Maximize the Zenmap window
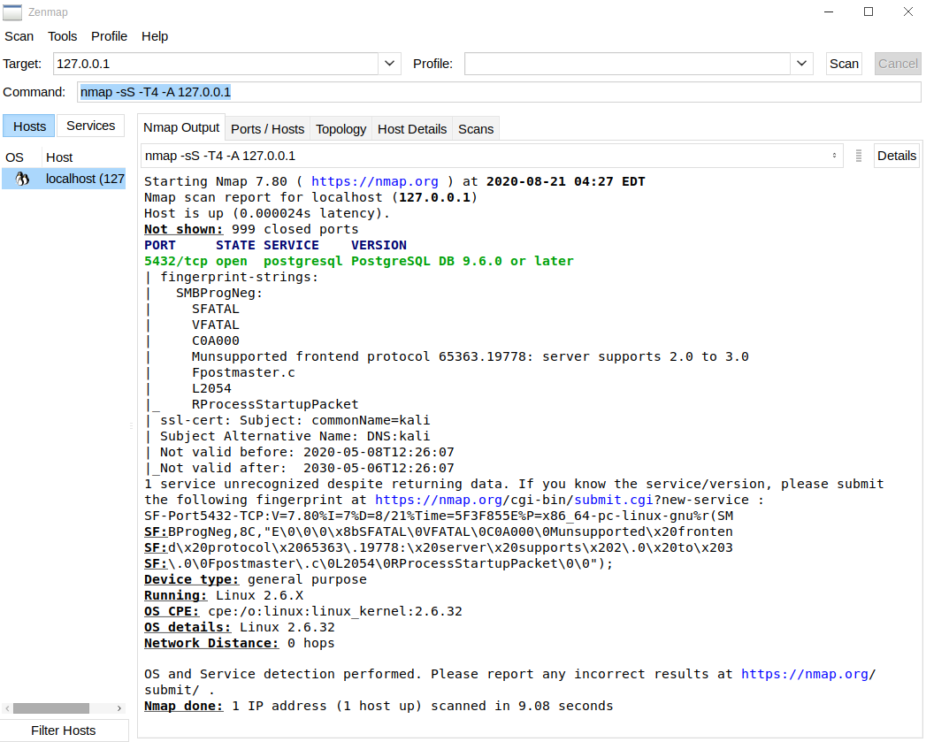The image size is (926, 742). pyautogui.click(x=869, y=12)
